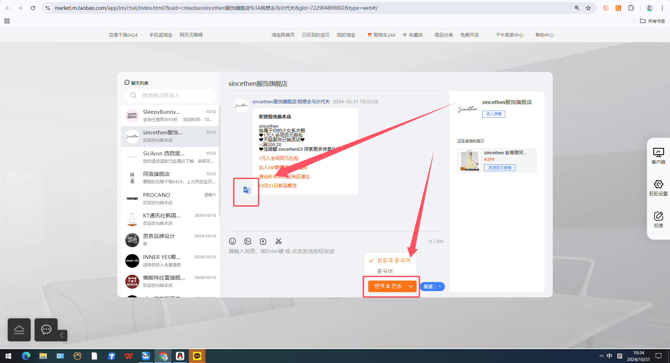Click the translate icon beside the message

point(247,190)
